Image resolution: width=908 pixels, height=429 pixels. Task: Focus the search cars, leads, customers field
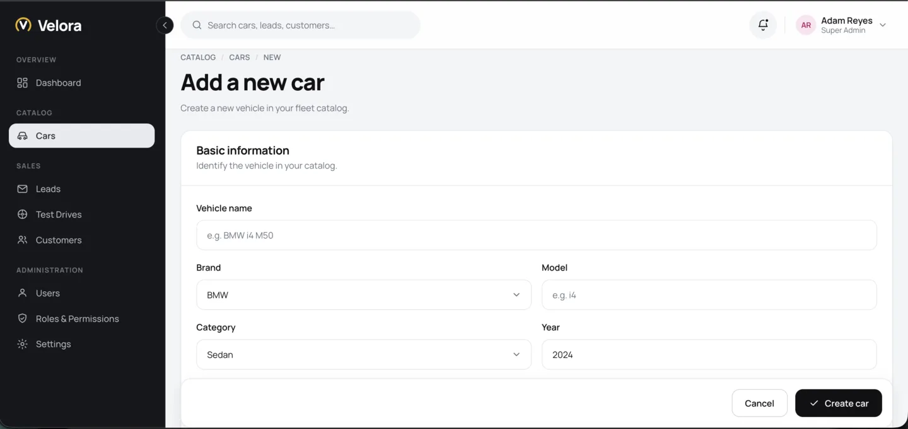(x=300, y=25)
